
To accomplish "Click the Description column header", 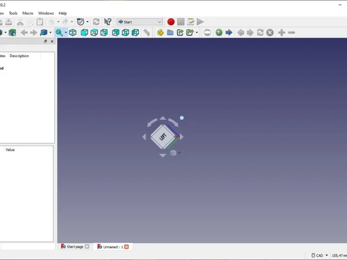I will coord(19,56).
